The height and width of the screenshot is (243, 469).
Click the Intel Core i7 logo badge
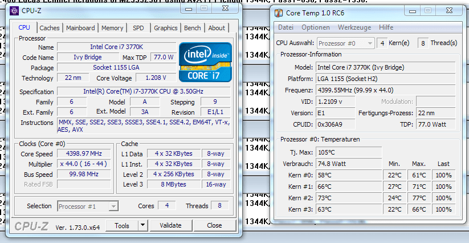[205, 62]
